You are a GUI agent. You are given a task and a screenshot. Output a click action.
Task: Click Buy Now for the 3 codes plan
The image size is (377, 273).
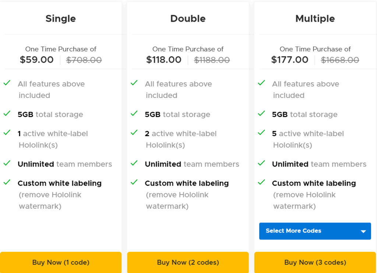[315, 262]
